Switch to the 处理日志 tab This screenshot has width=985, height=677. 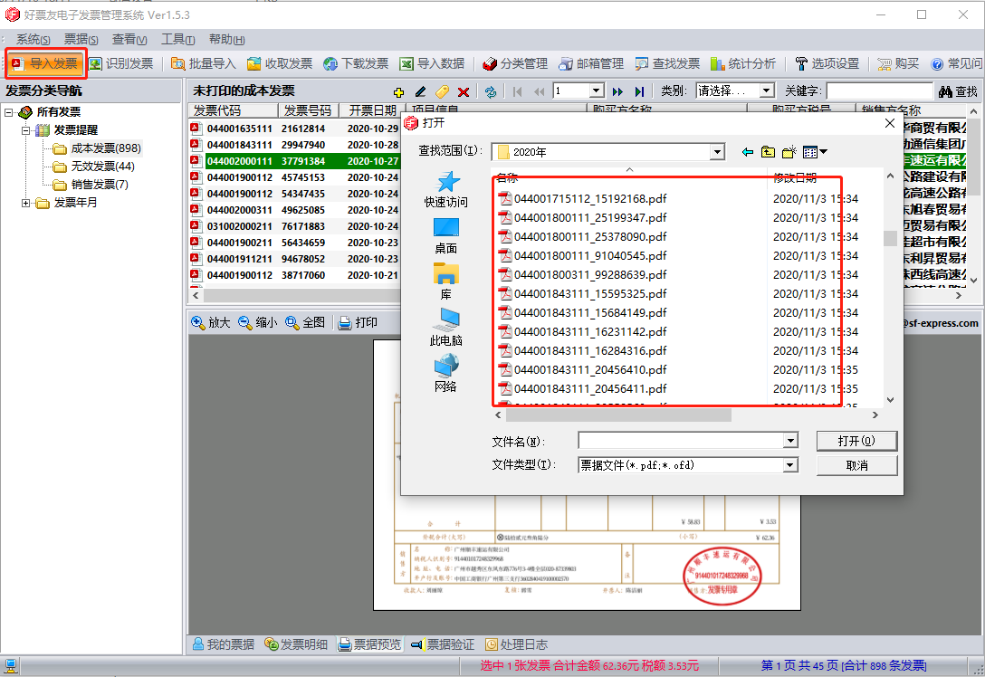click(x=516, y=644)
